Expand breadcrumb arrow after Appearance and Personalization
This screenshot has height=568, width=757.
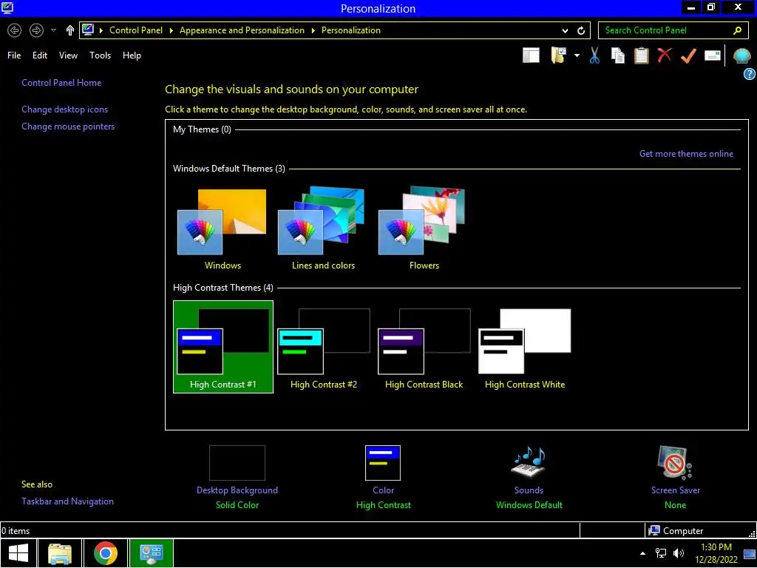(313, 30)
